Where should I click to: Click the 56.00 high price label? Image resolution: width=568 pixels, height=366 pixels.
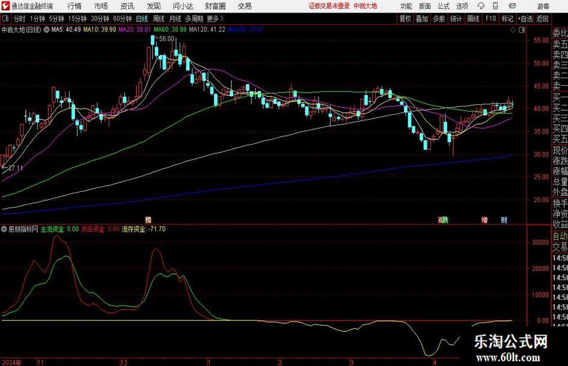pos(166,38)
